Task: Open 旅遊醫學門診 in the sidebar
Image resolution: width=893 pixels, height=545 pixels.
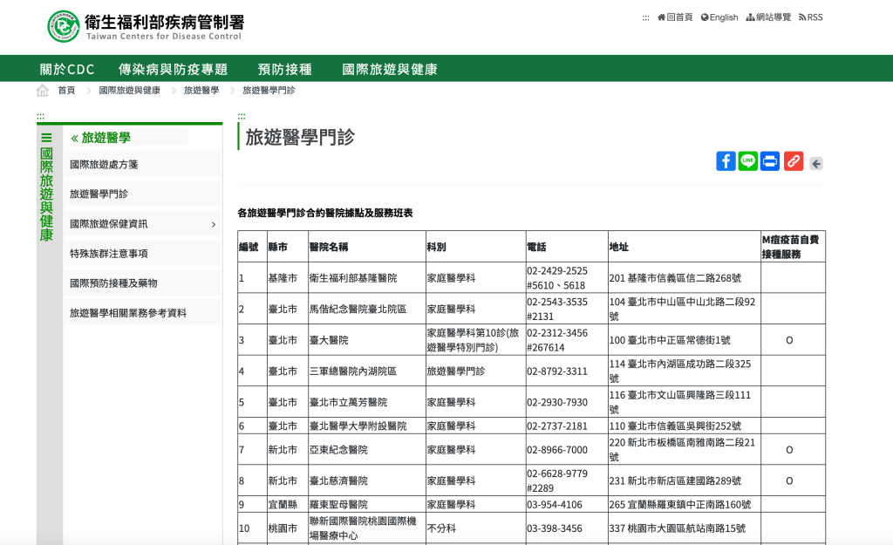Action: coord(142,194)
